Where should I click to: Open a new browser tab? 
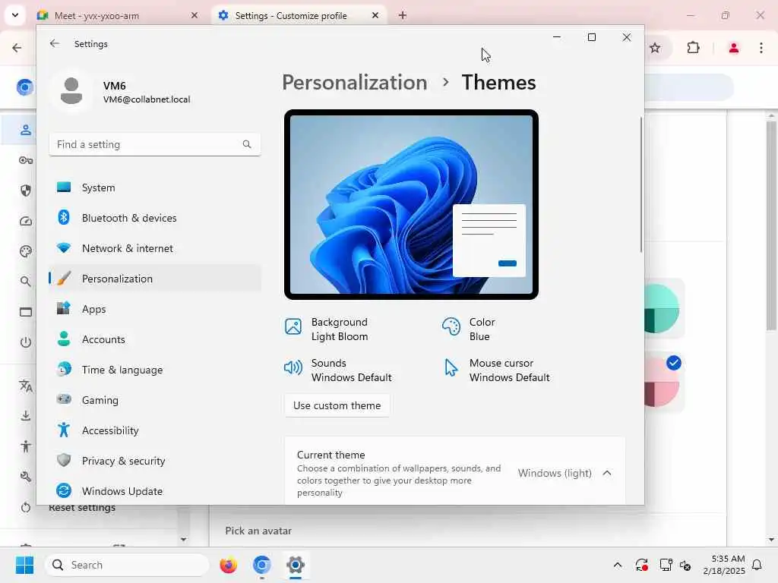click(x=403, y=15)
